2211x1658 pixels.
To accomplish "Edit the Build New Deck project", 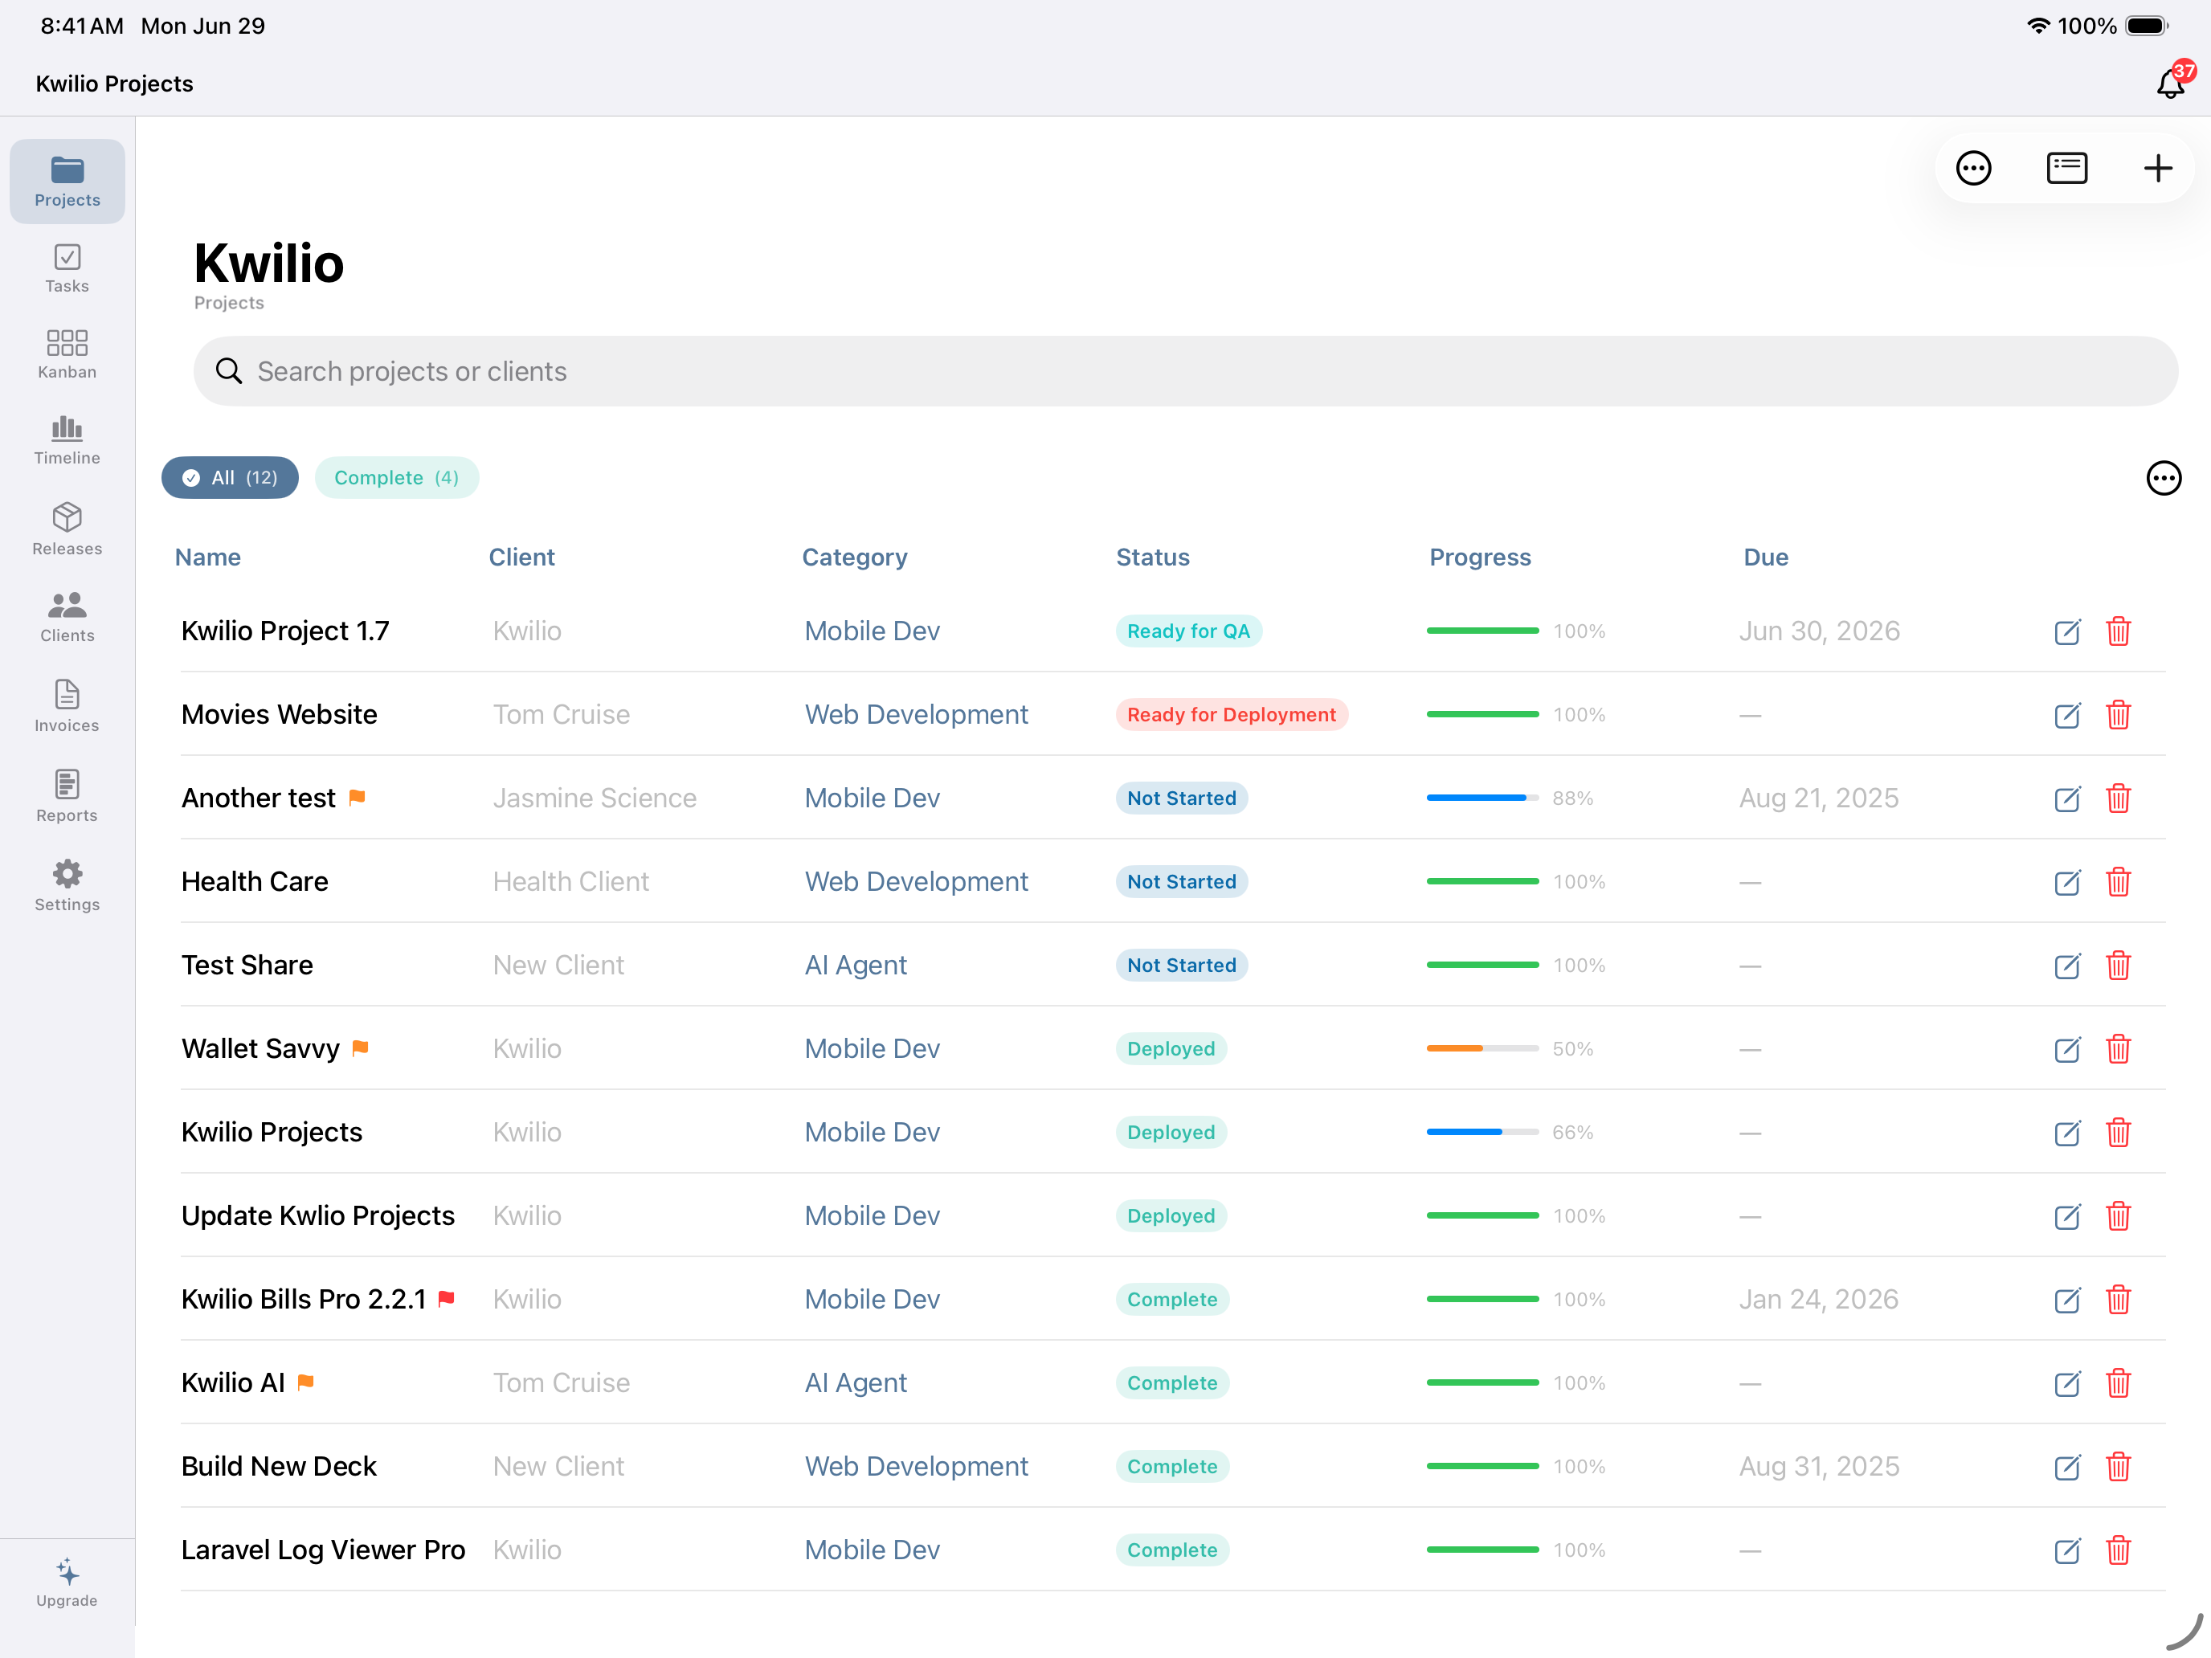I will pos(2066,1467).
